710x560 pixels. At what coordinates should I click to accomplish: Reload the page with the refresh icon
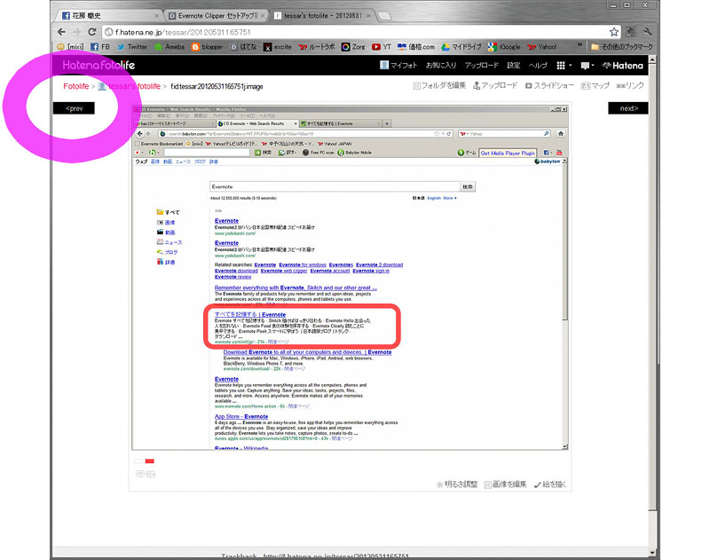(x=92, y=32)
